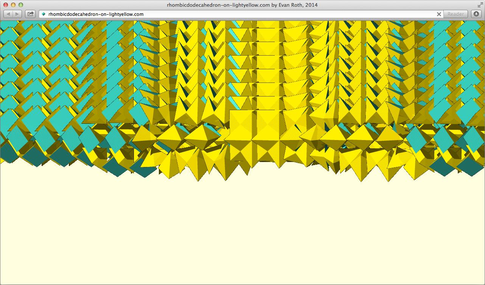This screenshot has height=285, width=485.
Task: Click the window title by Evan Roth
Action: 242,5
